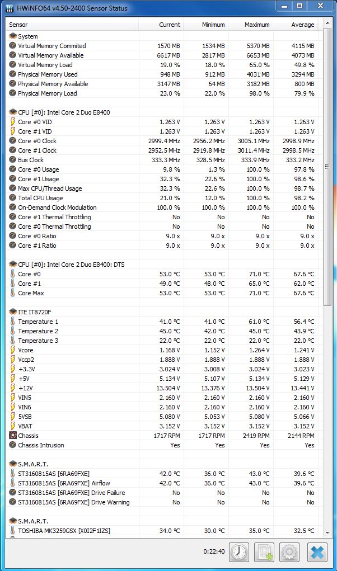Click the Temperature 1 thermometer icon
The height and width of the screenshot is (571, 337).
(13, 321)
